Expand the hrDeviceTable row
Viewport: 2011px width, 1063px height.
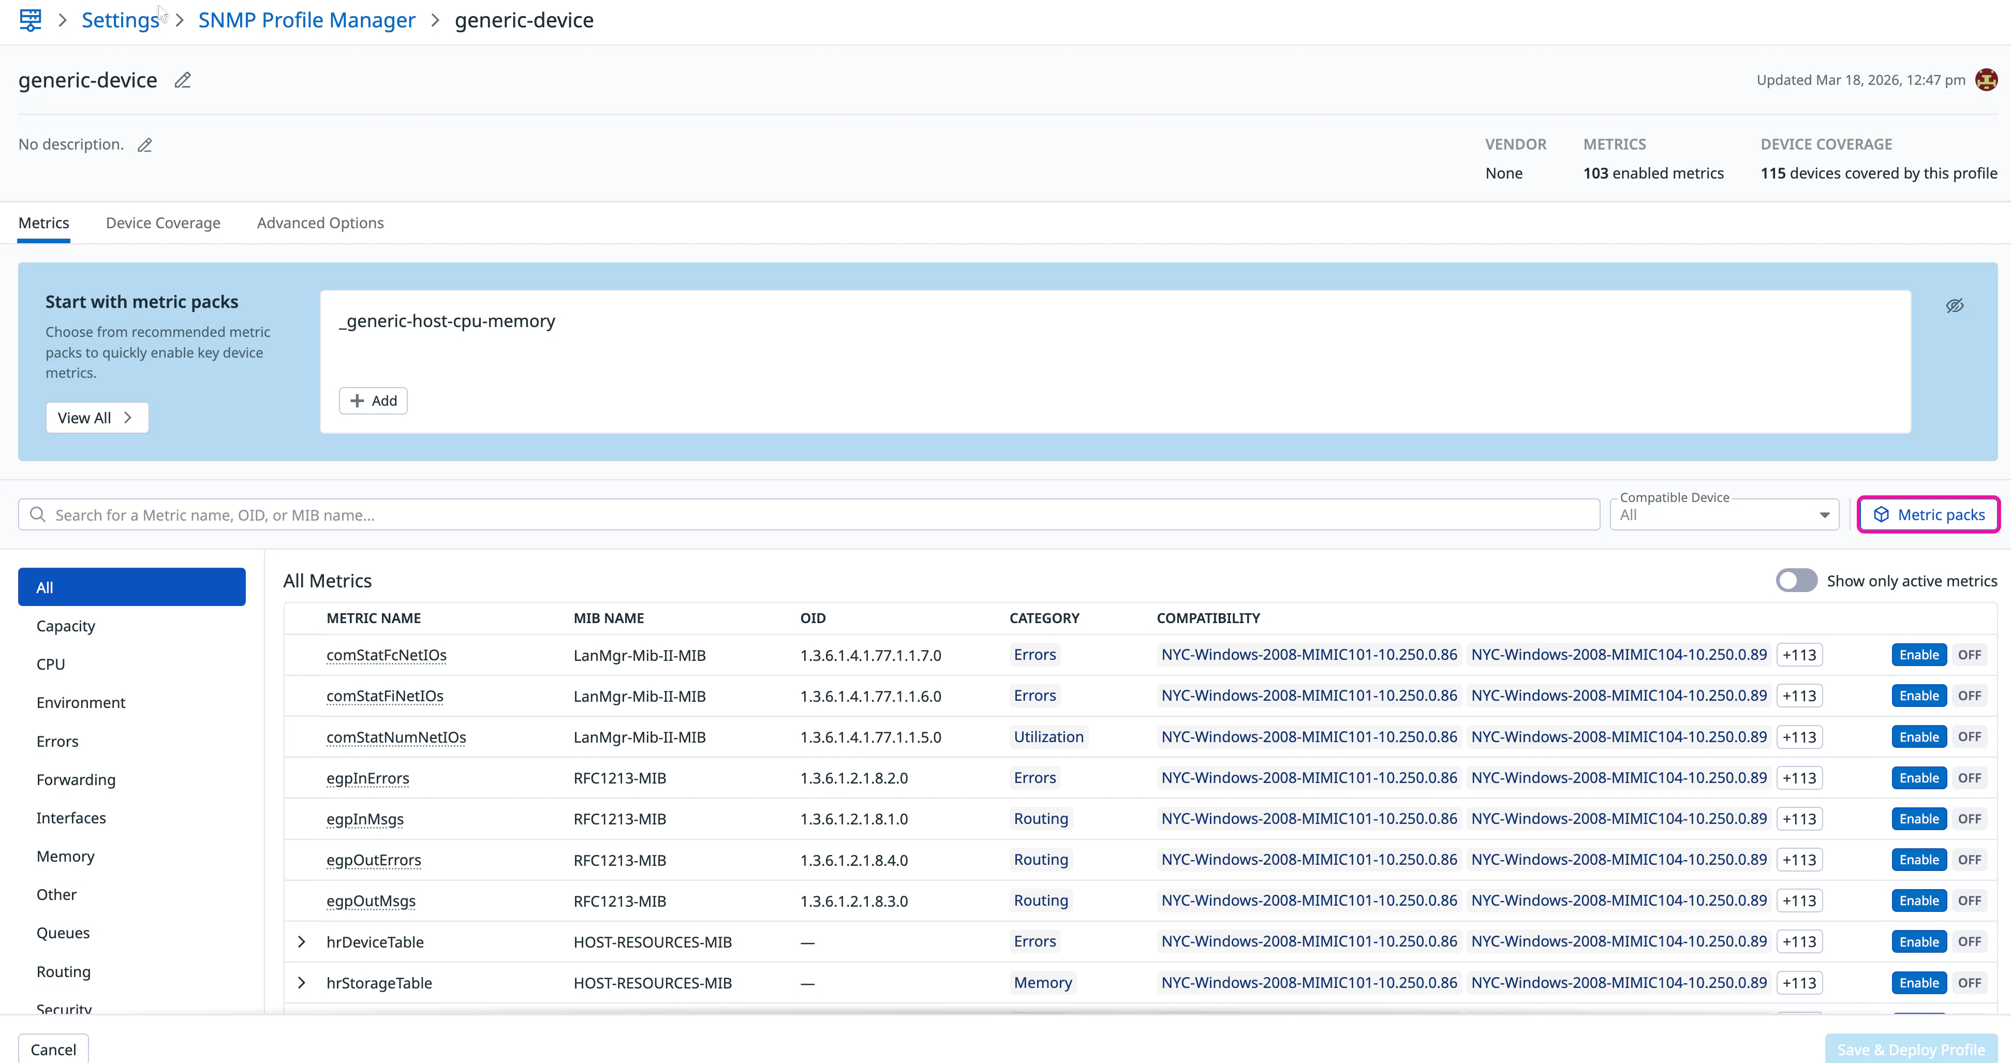coord(301,942)
